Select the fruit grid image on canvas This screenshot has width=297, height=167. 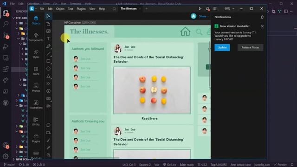(x=152, y=90)
